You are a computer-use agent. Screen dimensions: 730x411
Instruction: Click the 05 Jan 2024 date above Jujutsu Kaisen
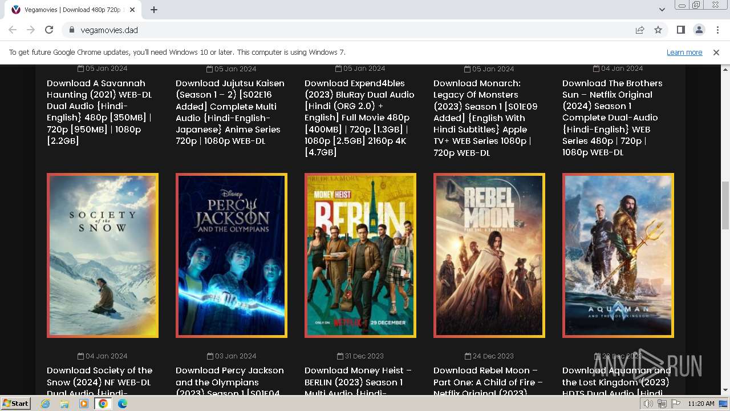pos(232,68)
